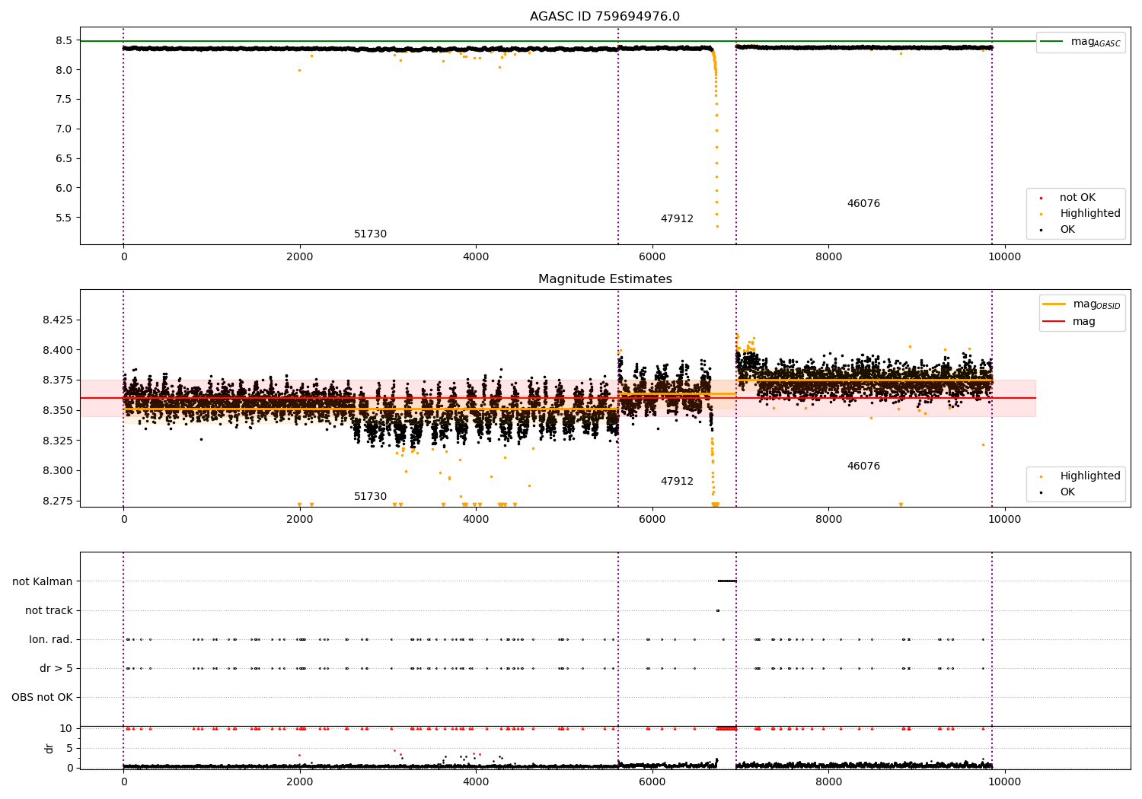
Task: Click the short 'not track' marker segment
Action: (717, 610)
